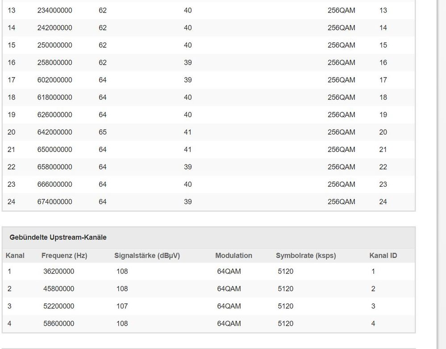Click upstream frequency 58600000

(58, 323)
